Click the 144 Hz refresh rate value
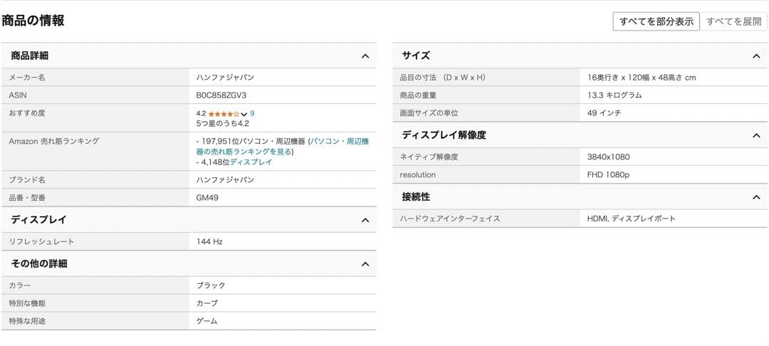This screenshot has height=346, width=769. pos(209,242)
